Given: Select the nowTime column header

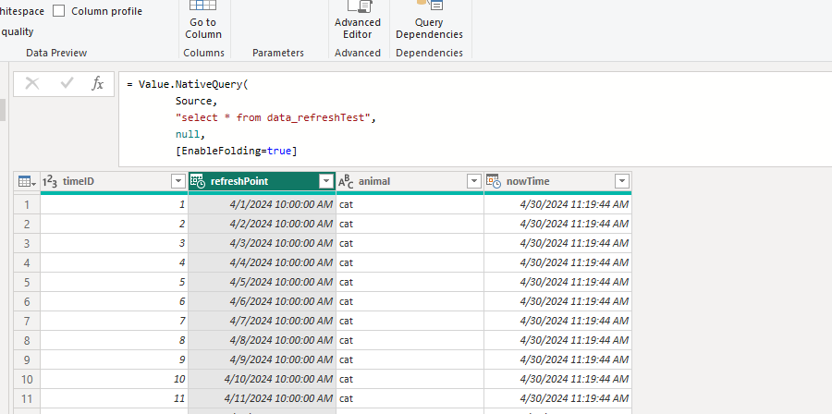Looking at the screenshot, I should pyautogui.click(x=557, y=182).
